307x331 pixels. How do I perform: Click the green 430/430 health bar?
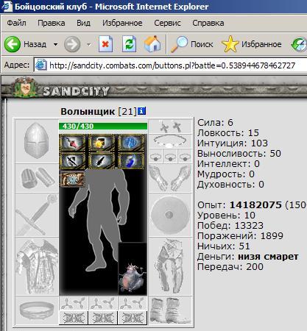pyautogui.click(x=103, y=126)
